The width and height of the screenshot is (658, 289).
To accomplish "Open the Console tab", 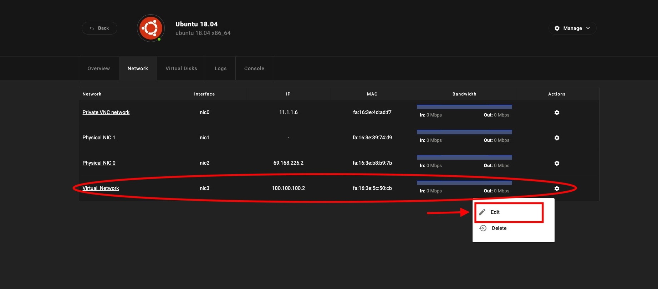I will (x=254, y=68).
